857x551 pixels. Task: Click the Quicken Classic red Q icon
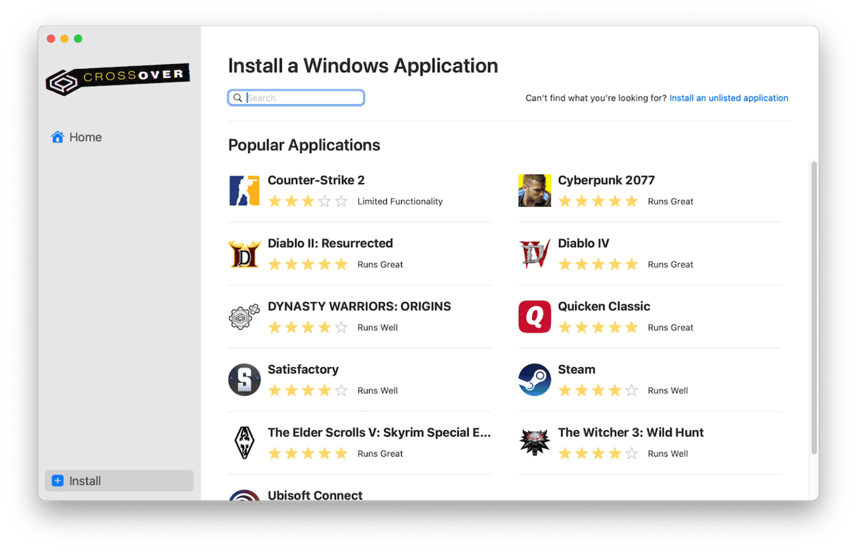tap(534, 316)
